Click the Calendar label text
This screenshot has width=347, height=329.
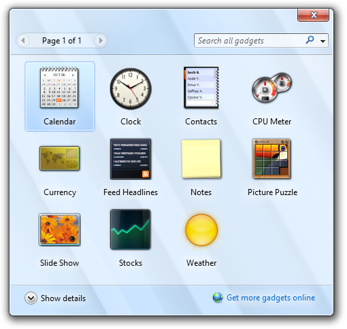pyautogui.click(x=60, y=122)
